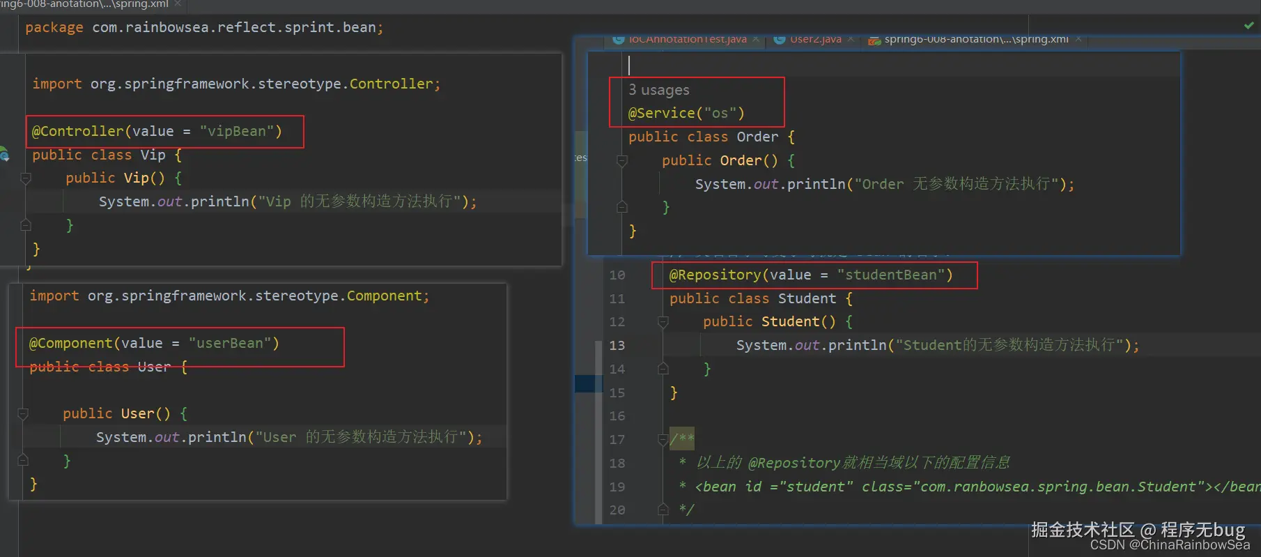Click the "vipBean" string value
1261x557 pixels.
[x=237, y=131]
